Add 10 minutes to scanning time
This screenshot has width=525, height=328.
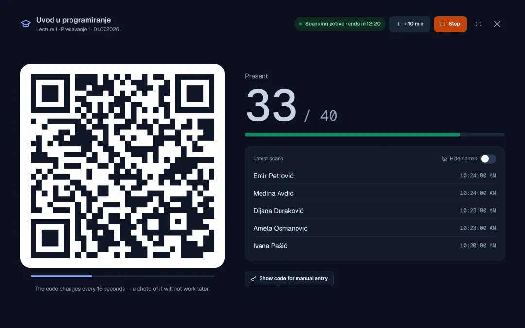[x=409, y=24]
